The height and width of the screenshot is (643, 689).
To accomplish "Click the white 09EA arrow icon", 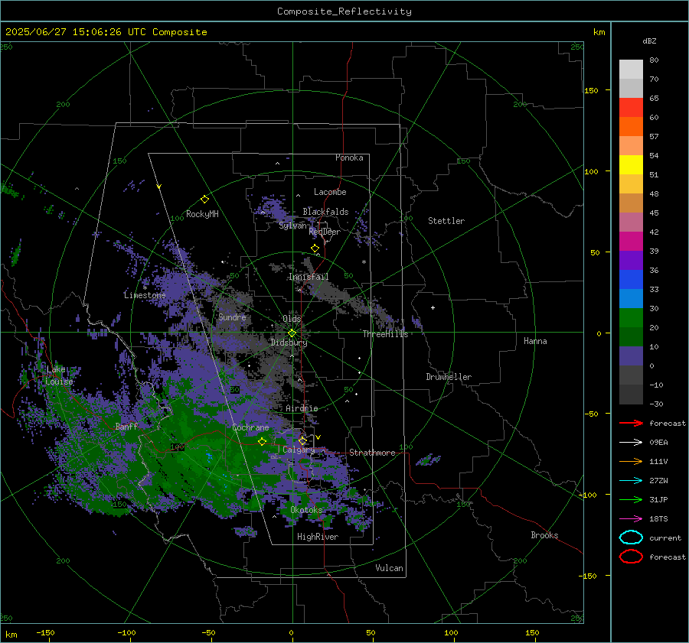I will pyautogui.click(x=631, y=443).
